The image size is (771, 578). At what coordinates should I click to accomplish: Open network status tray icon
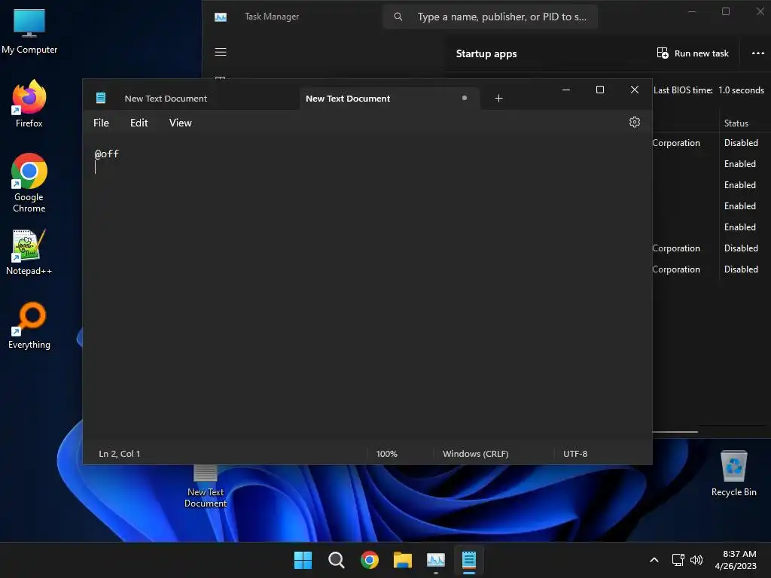(678, 560)
